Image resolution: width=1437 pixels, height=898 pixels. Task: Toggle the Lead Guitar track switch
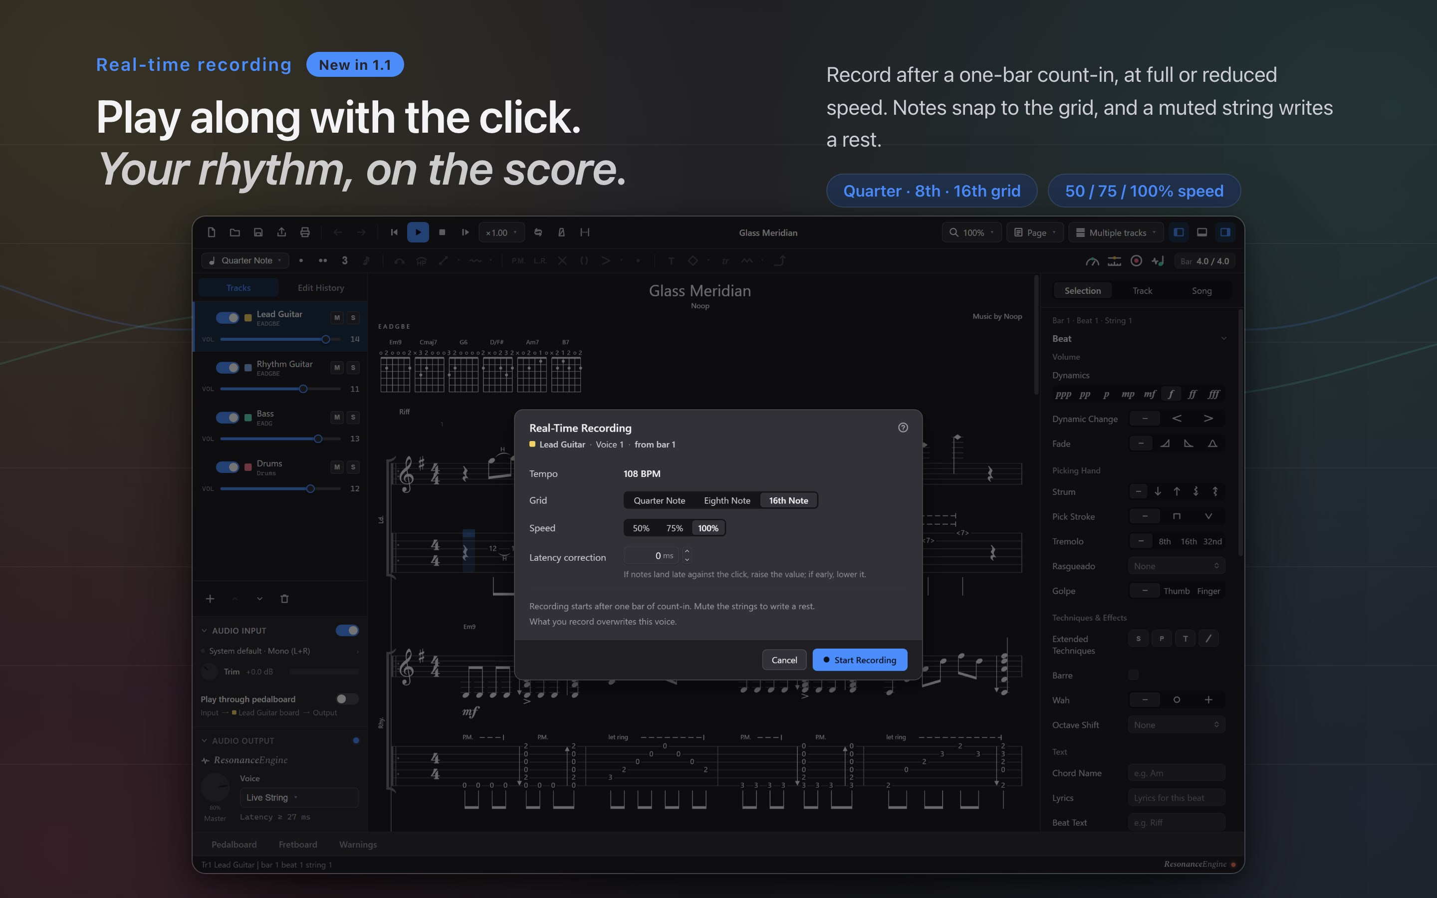[x=228, y=318]
